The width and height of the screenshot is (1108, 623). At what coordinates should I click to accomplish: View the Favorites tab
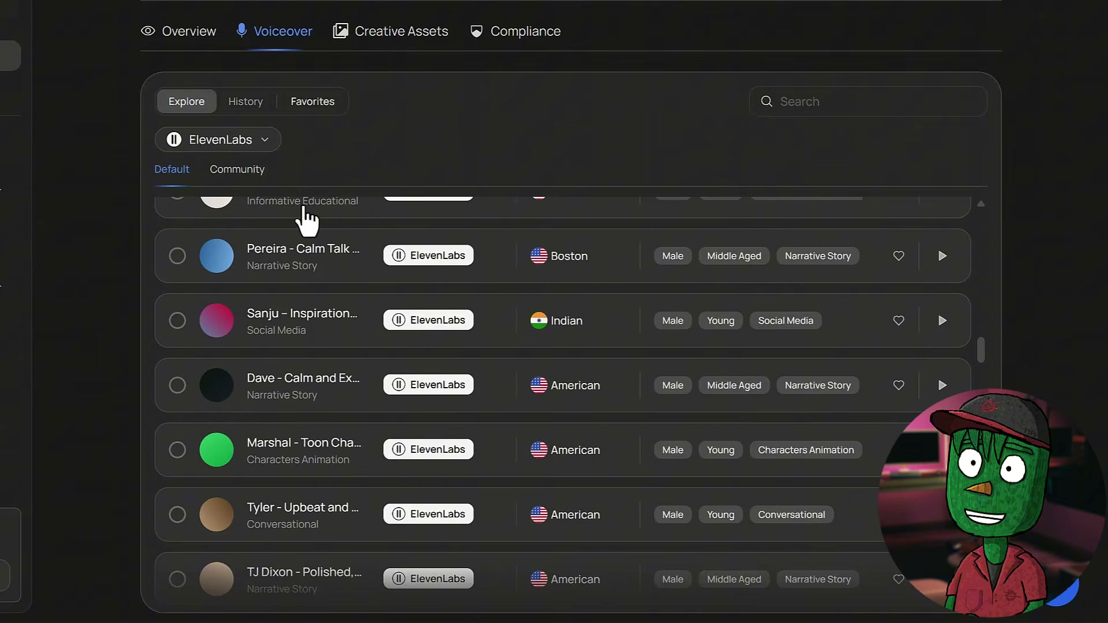[x=312, y=102]
